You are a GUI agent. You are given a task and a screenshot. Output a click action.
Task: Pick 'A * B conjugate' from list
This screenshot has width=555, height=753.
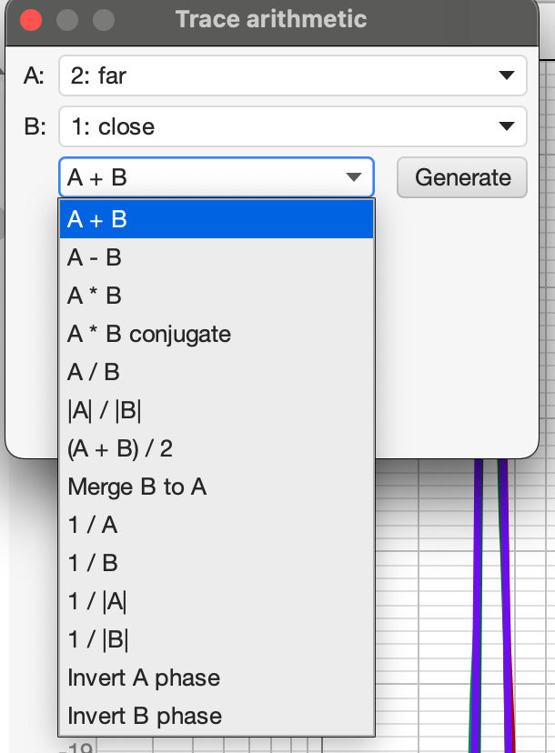pos(217,334)
